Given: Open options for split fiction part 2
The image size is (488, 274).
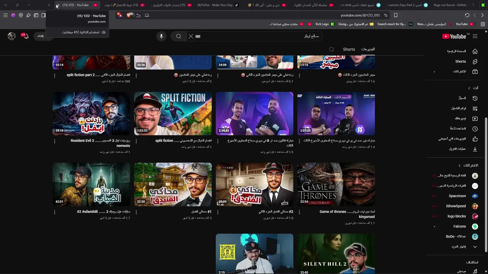Looking at the screenshot, I should (x=55, y=75).
